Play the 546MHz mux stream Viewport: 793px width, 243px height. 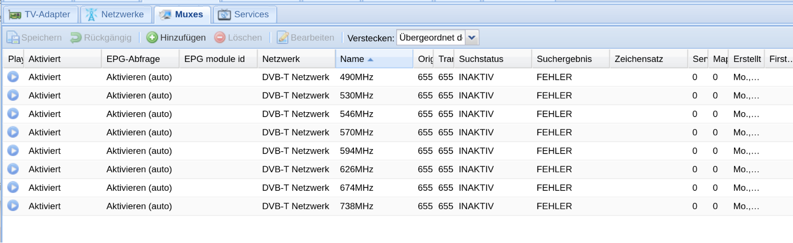[x=13, y=114]
